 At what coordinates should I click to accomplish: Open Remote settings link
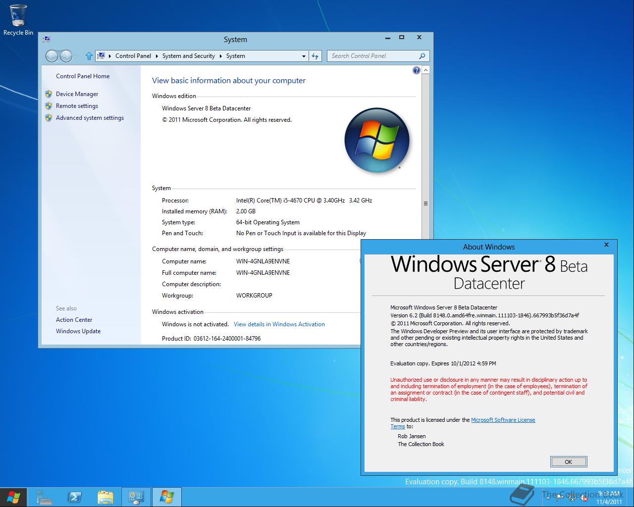tap(77, 106)
